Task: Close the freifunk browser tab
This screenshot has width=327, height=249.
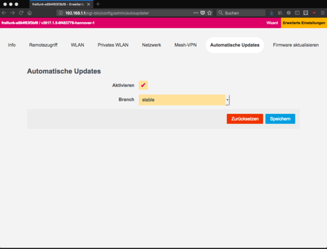Action: pos(88,4)
